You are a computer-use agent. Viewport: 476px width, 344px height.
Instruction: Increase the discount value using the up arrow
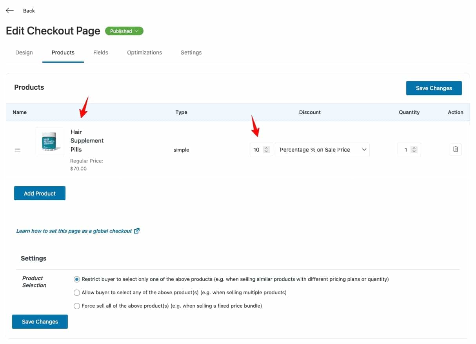click(266, 147)
